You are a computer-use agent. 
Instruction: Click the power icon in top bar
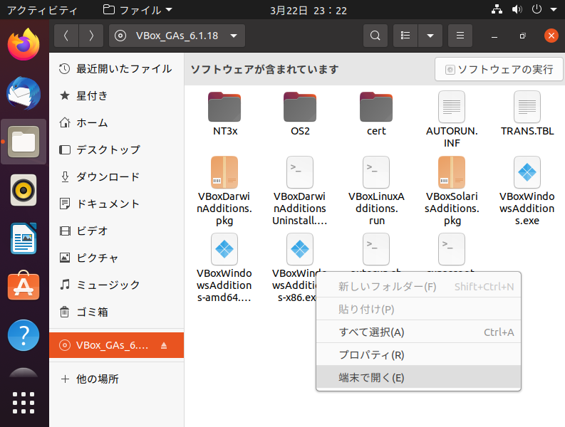537,10
